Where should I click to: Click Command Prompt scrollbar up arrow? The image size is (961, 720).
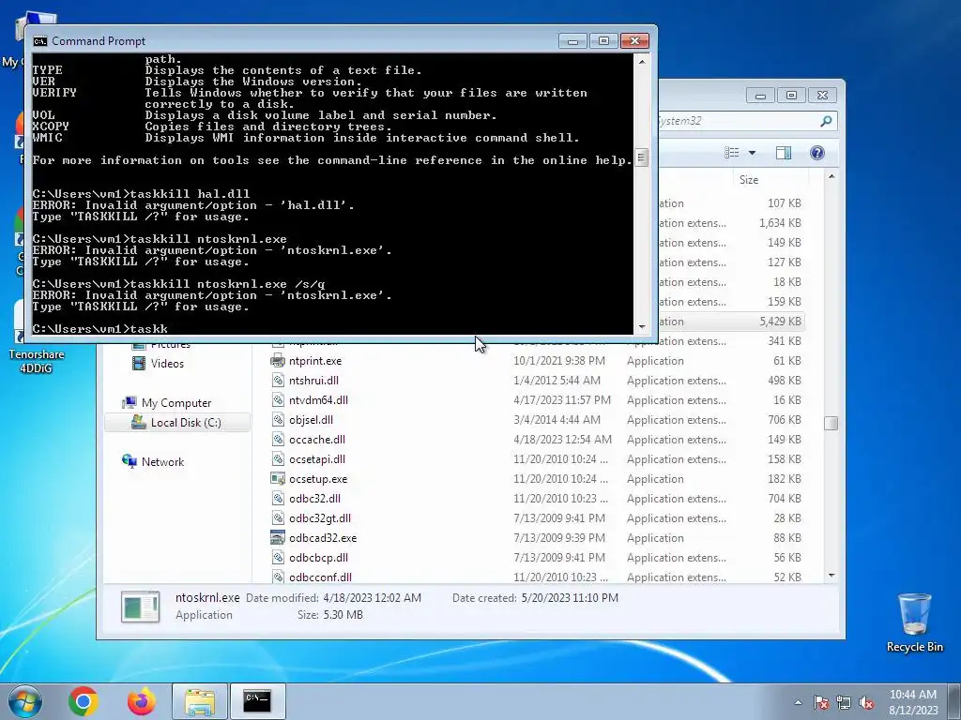coord(642,61)
